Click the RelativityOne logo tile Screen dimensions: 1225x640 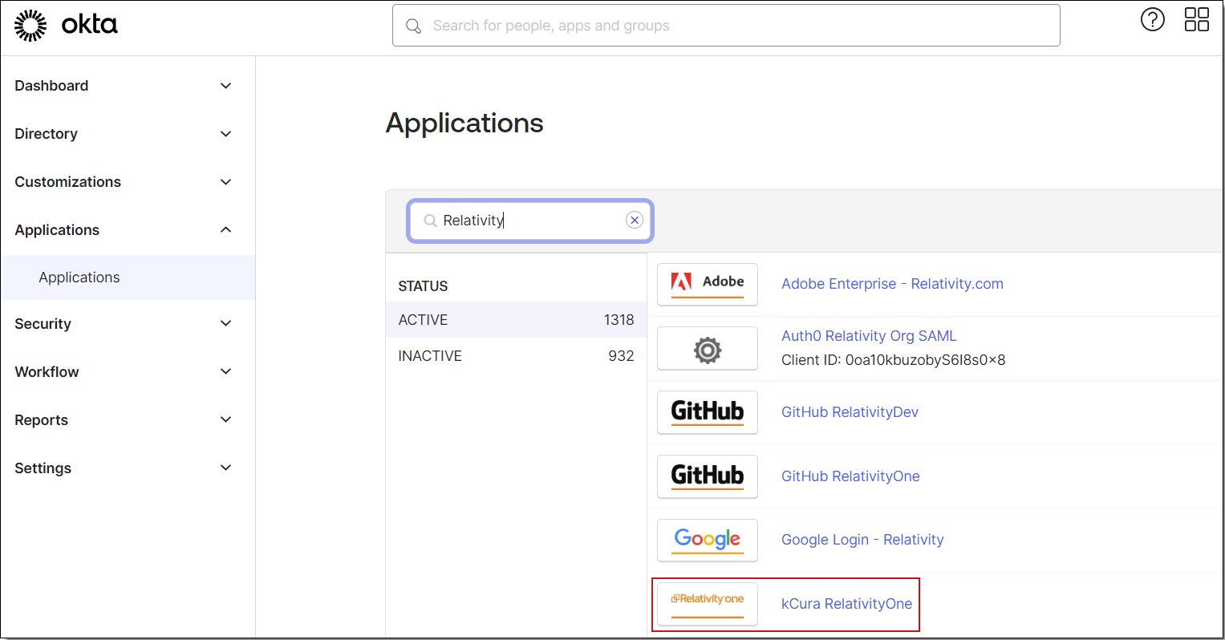click(x=708, y=604)
